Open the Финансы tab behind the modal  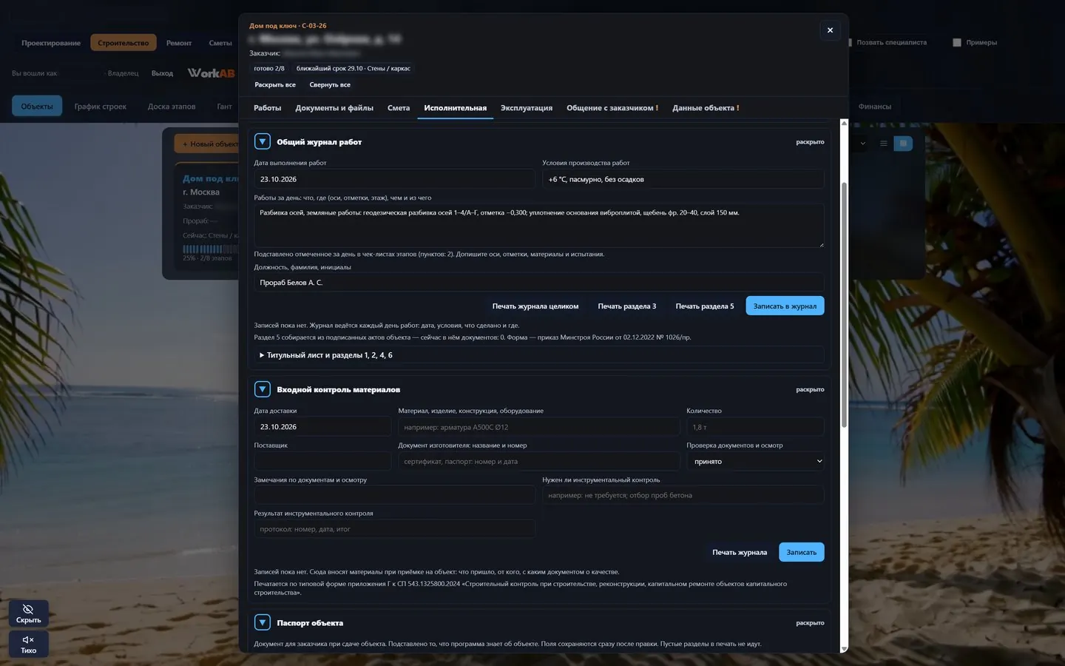point(875,107)
